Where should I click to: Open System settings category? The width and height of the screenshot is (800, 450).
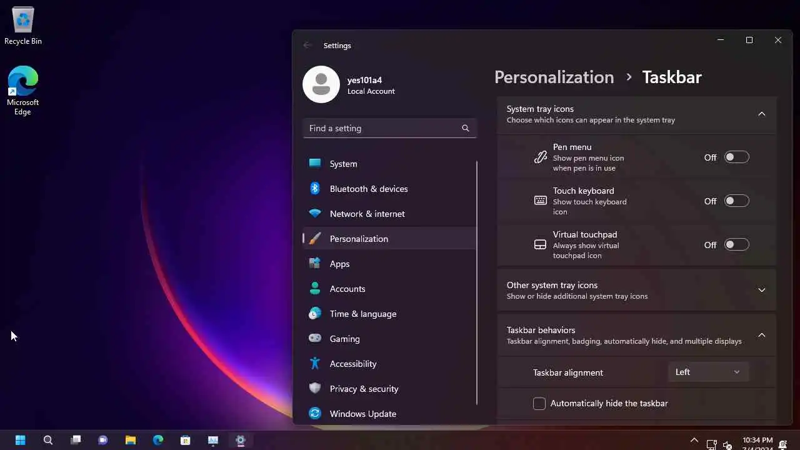pyautogui.click(x=389, y=164)
